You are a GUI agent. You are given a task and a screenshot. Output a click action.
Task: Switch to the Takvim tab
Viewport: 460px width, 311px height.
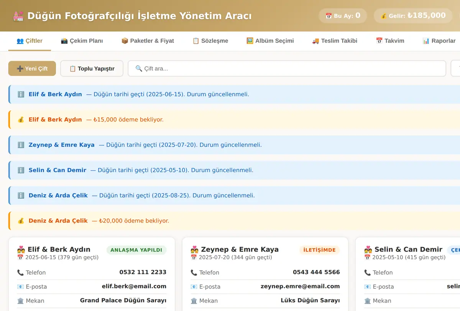390,41
